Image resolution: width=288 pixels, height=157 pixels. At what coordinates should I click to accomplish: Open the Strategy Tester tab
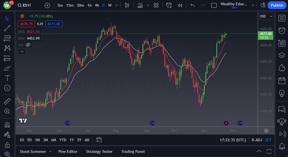(x=99, y=151)
